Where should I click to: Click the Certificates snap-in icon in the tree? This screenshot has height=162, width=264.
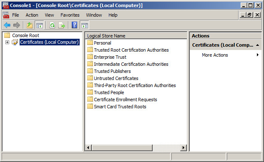click(x=15, y=42)
